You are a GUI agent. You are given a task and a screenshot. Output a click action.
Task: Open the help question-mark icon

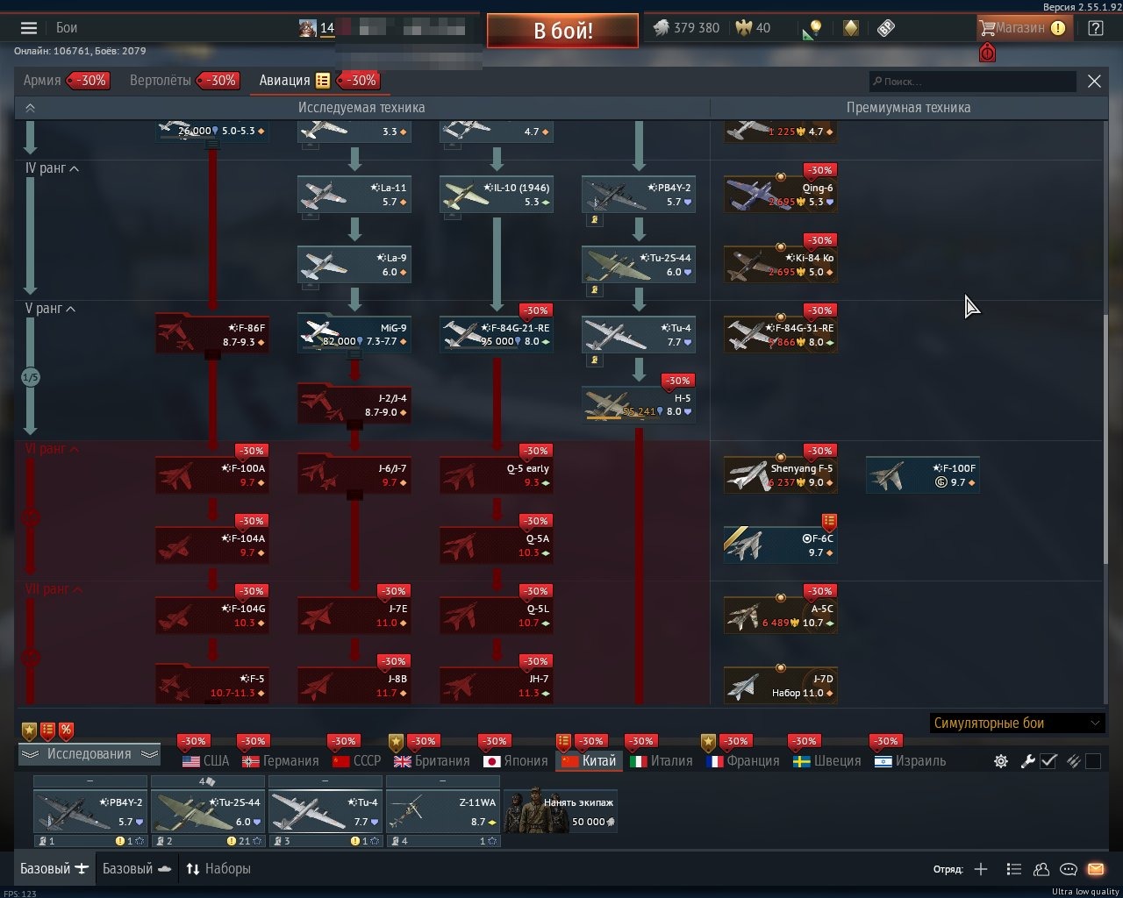(1095, 28)
